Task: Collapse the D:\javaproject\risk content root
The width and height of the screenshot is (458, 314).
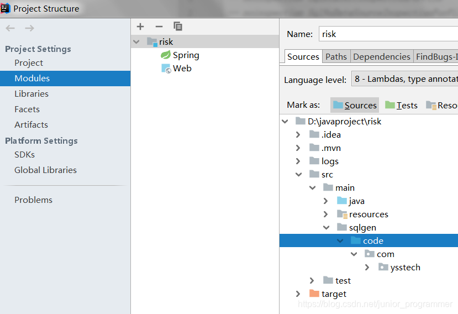Action: click(x=285, y=121)
